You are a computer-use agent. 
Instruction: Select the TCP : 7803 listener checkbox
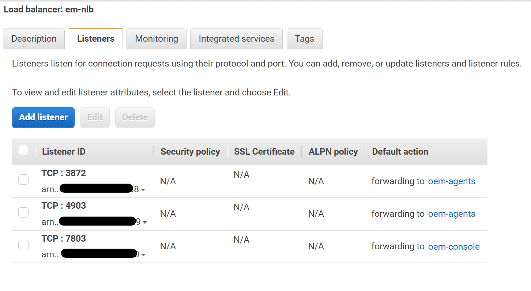pyautogui.click(x=23, y=245)
